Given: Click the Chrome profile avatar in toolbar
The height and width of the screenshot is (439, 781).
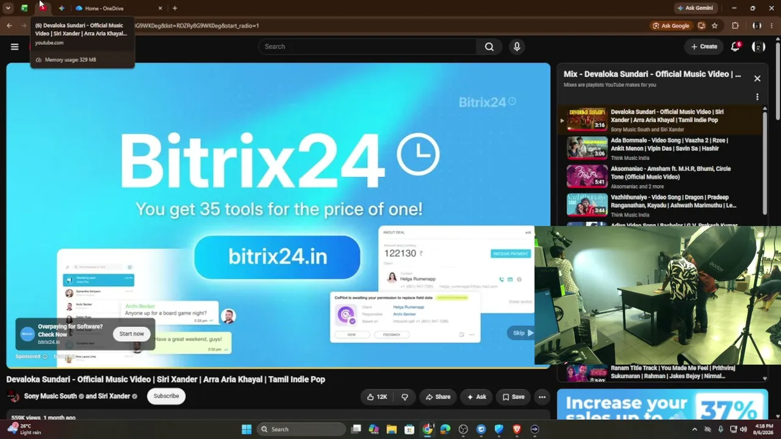Looking at the screenshot, I should (x=757, y=26).
